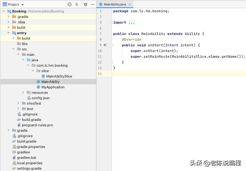
Task: Open gradlew script file
Action: (24, 152)
